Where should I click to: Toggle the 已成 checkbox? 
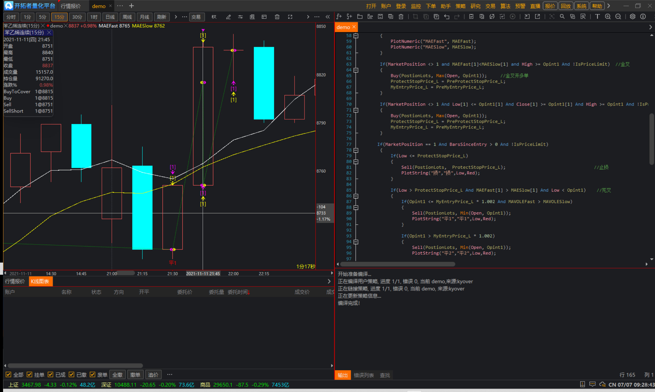point(50,374)
